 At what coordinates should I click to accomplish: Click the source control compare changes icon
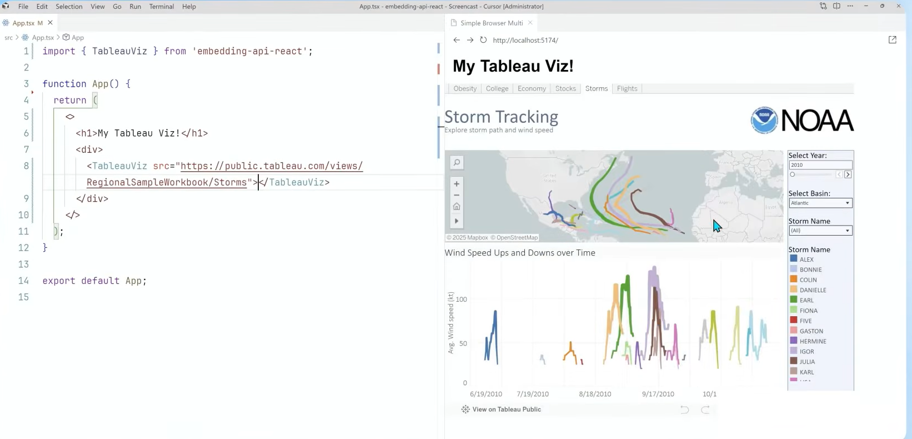click(823, 6)
